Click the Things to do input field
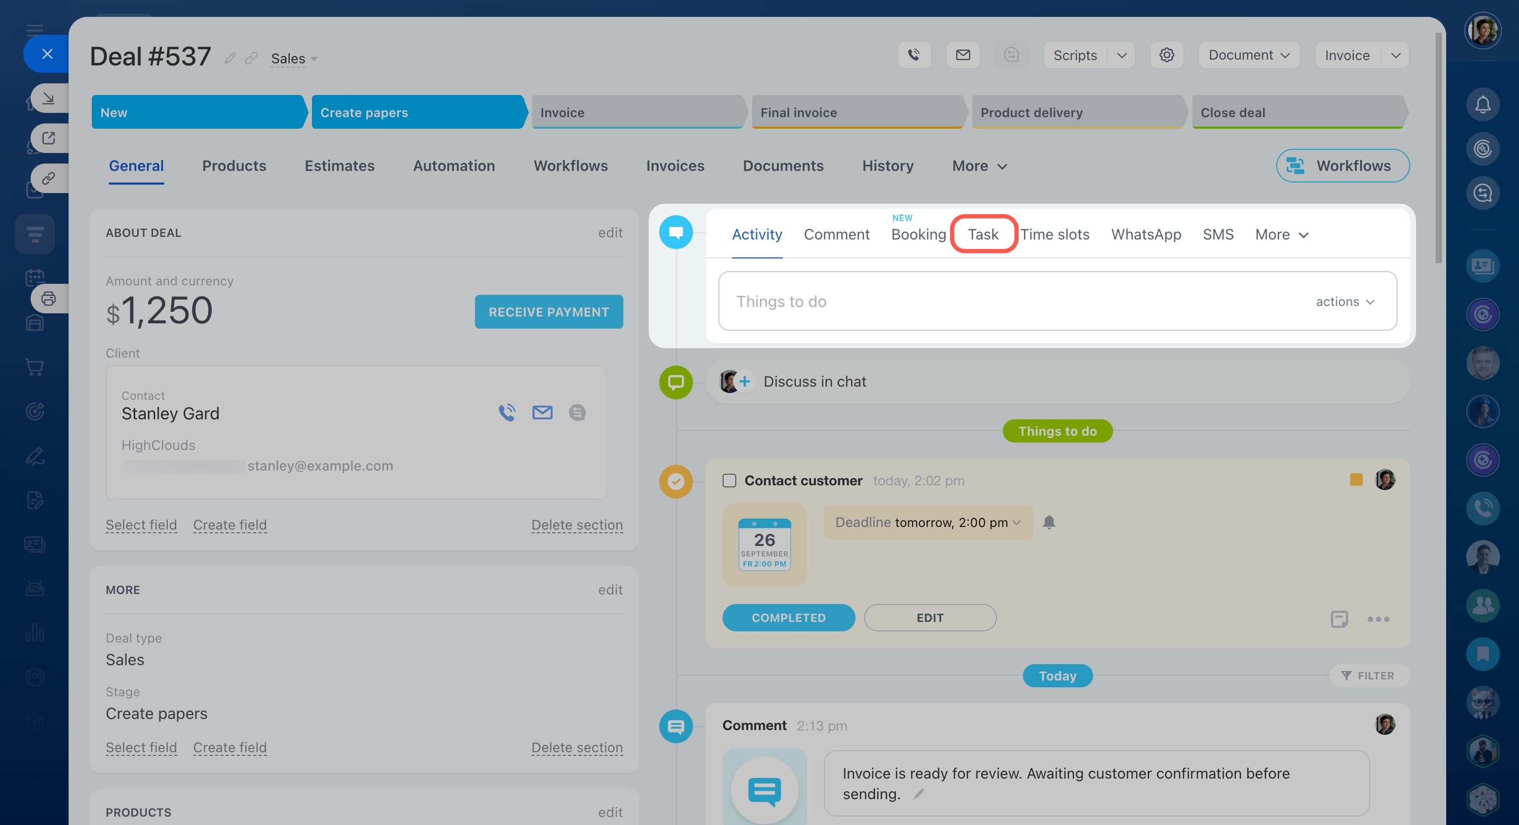Image resolution: width=1519 pixels, height=825 pixels. 1002,301
